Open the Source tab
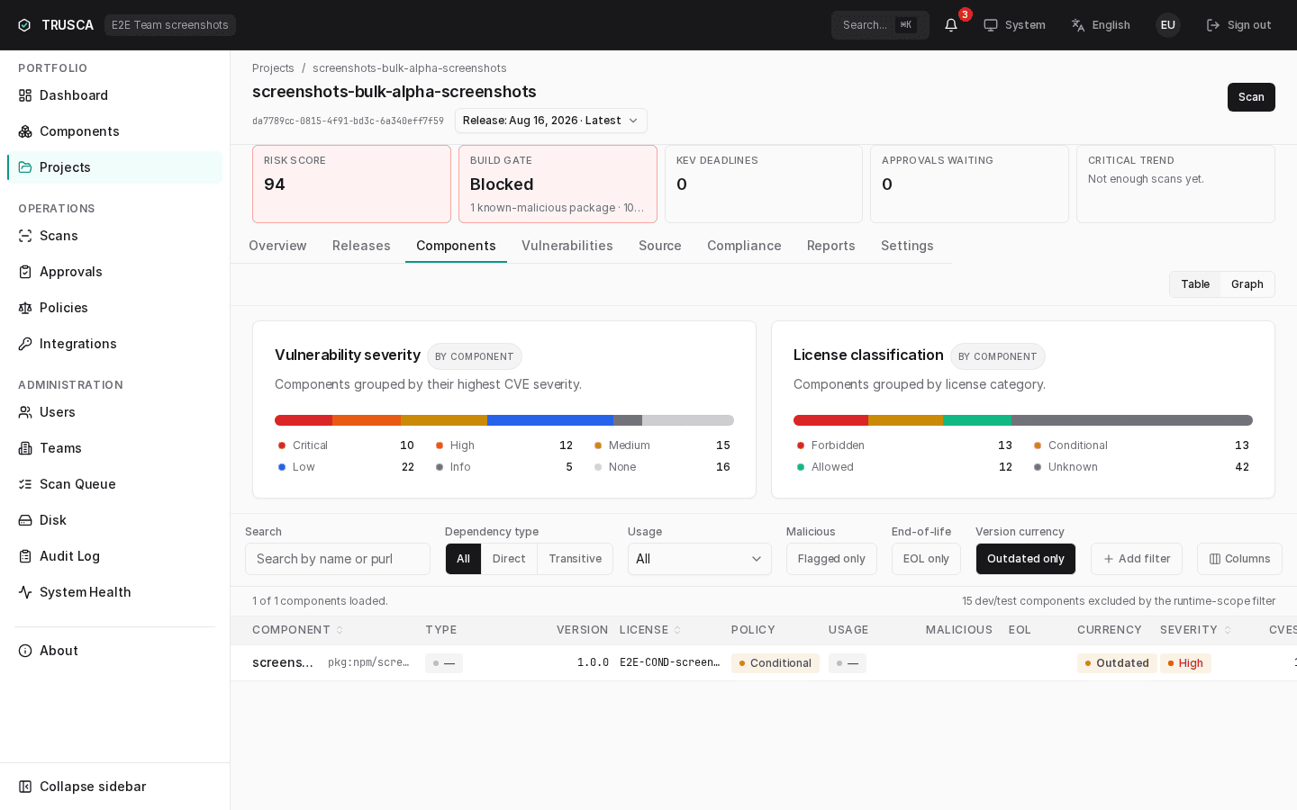Screen dimensions: 1297x810 [660, 246]
